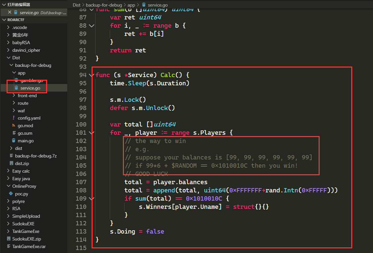Click the YAML exclamation icon beside config.yaml
The image size is (373, 253).
[x=14, y=118]
